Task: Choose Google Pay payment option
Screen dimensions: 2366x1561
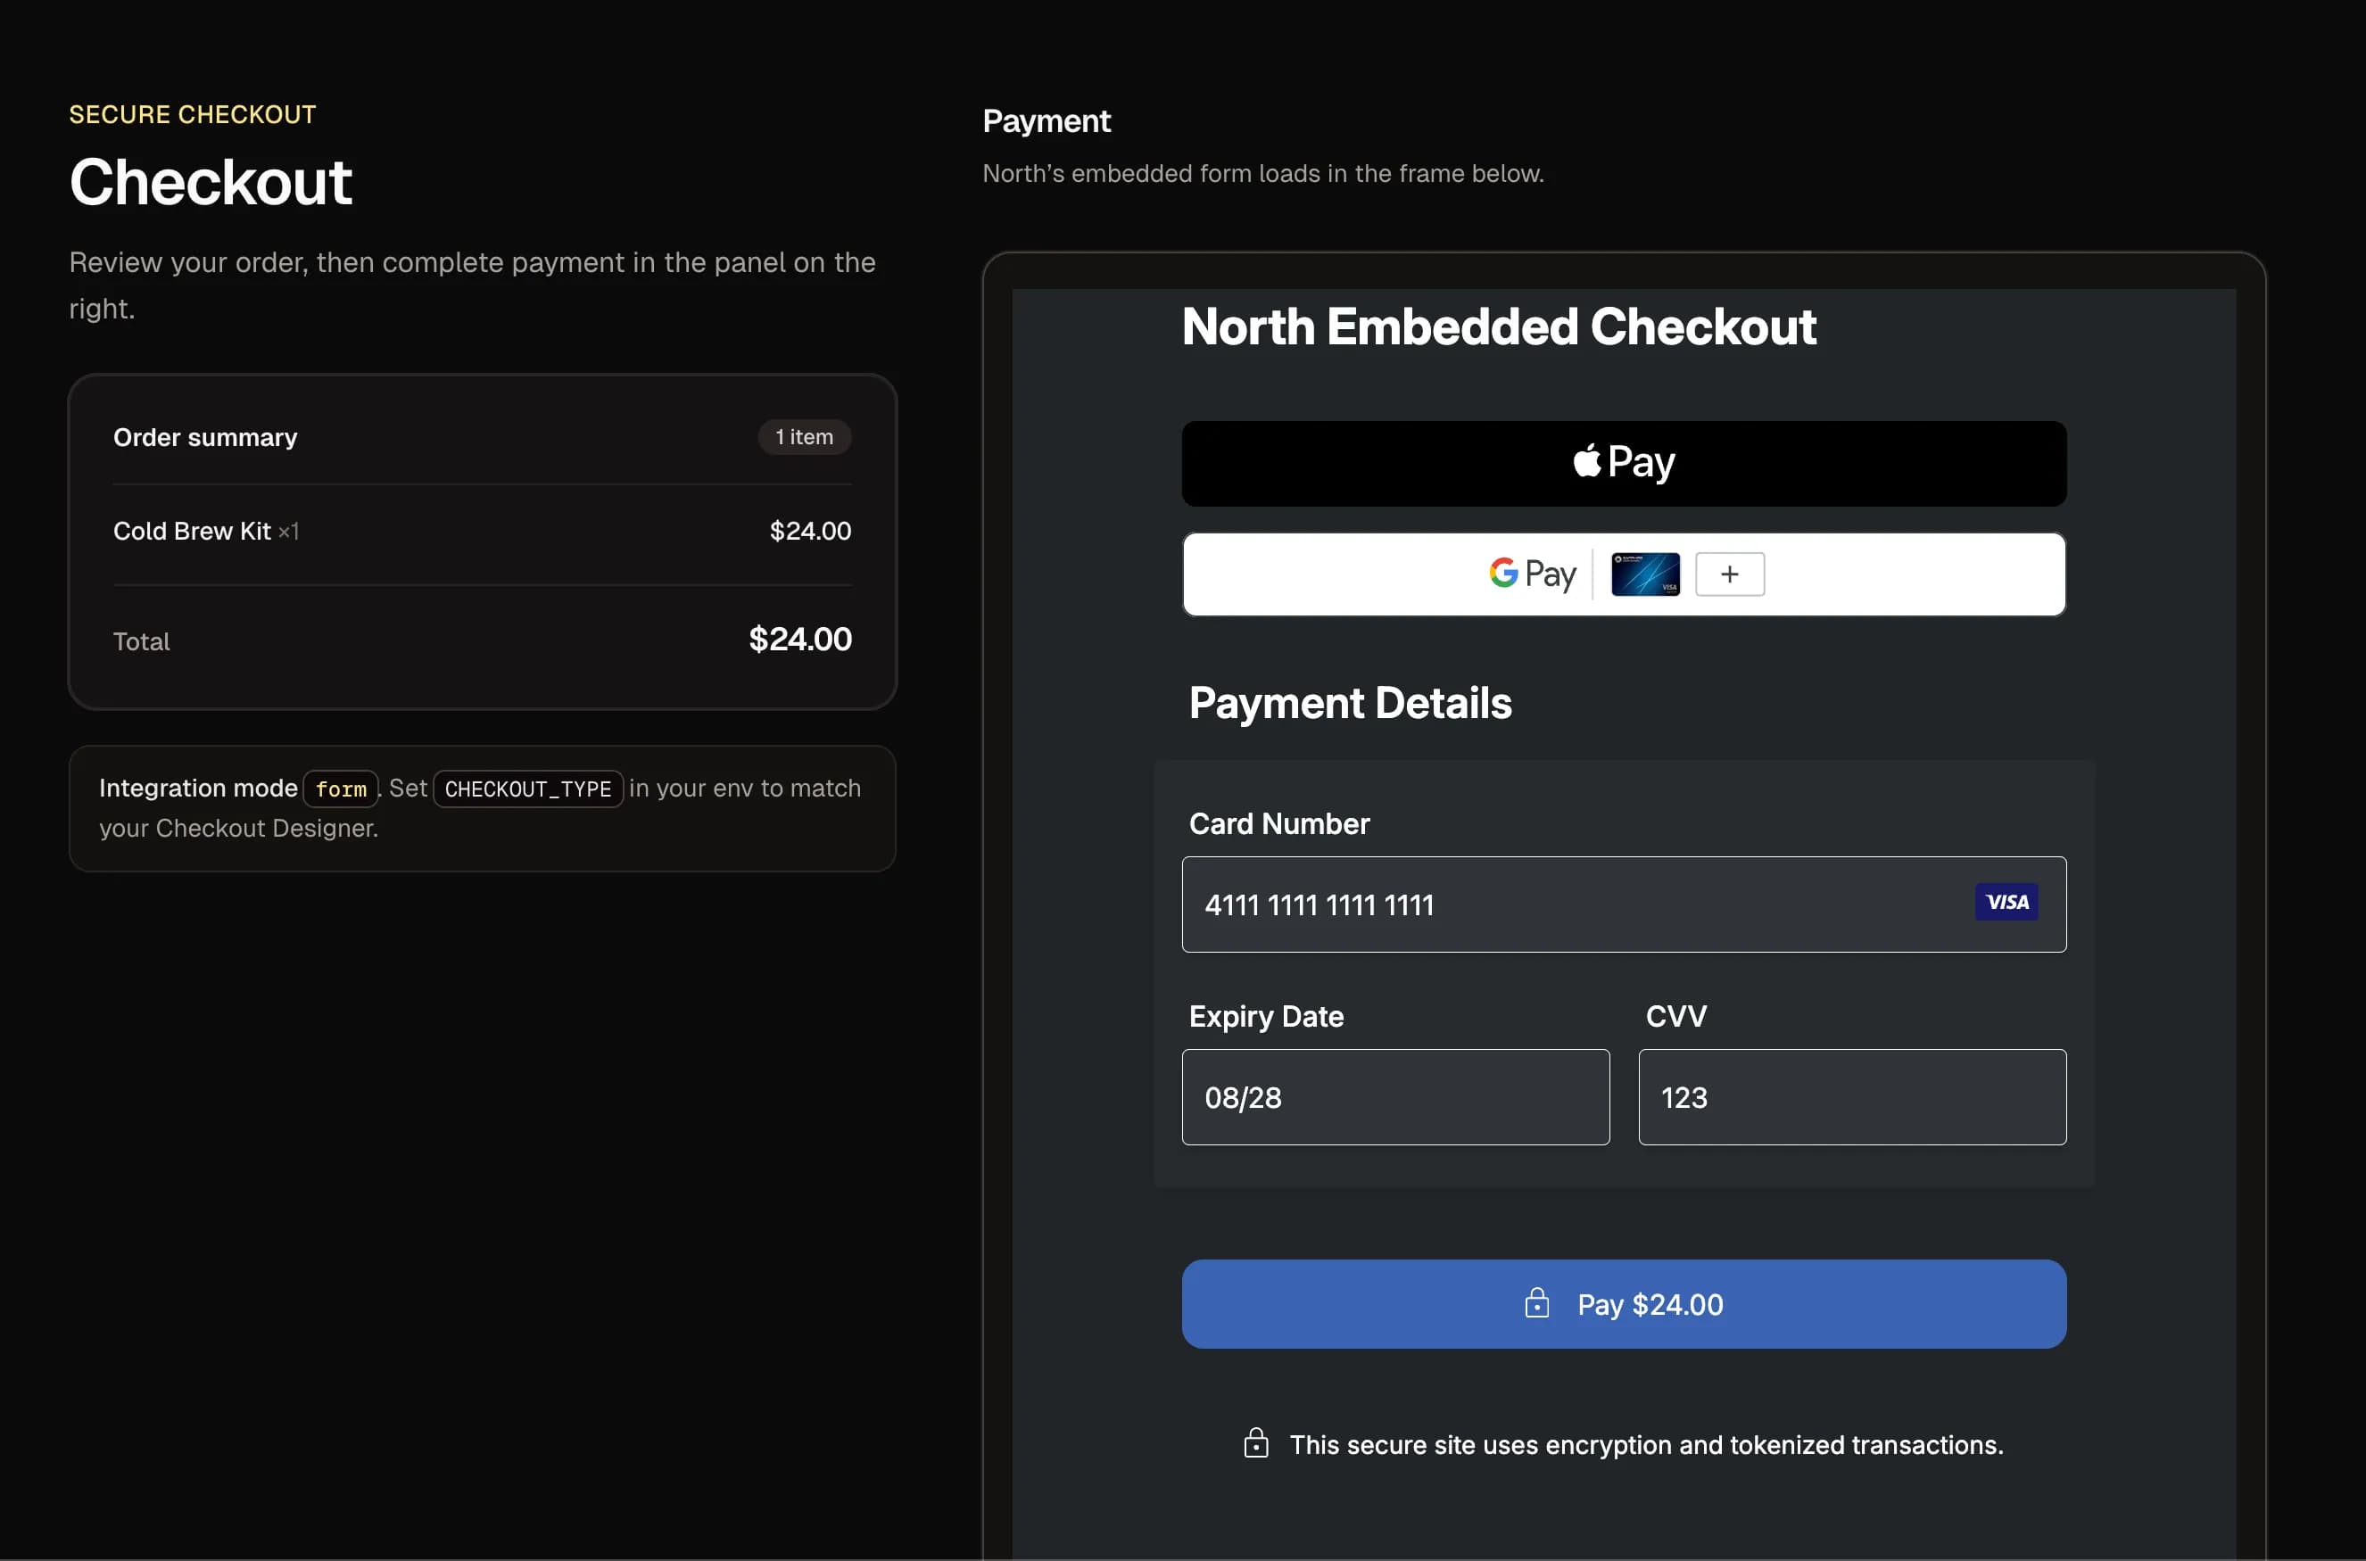Action: pos(1531,574)
